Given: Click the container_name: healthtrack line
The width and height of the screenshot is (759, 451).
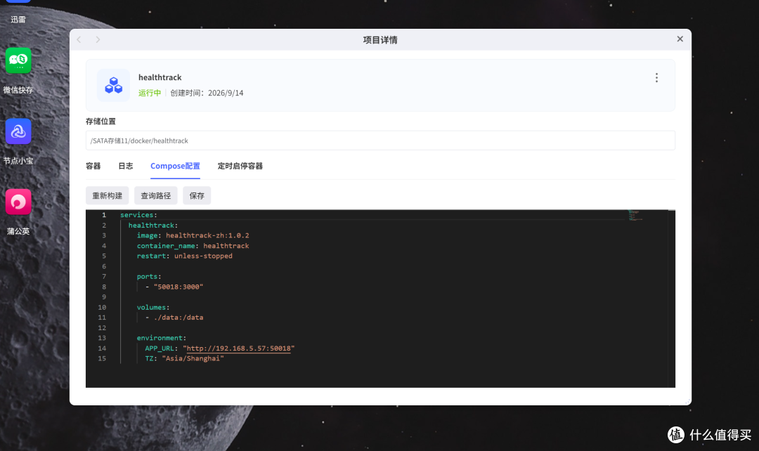Looking at the screenshot, I should pyautogui.click(x=193, y=246).
